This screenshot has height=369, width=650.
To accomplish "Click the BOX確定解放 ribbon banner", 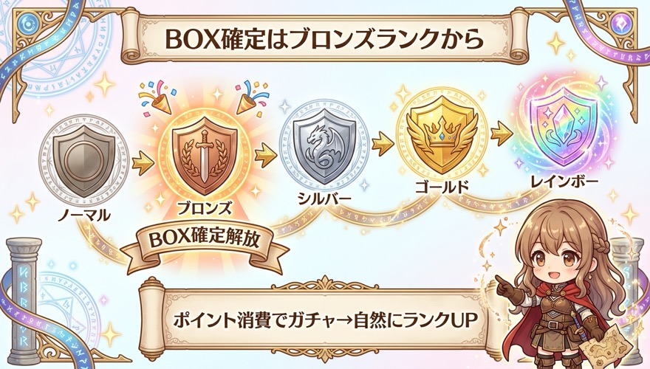I will pyautogui.click(x=205, y=243).
